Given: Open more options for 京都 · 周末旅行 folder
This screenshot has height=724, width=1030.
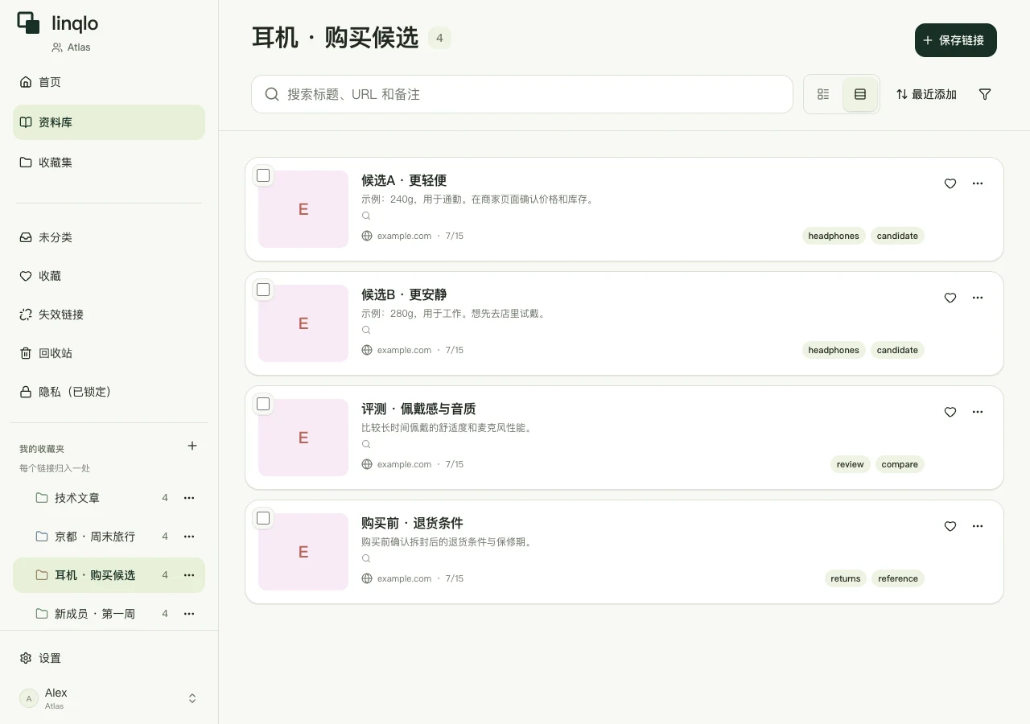Looking at the screenshot, I should [189, 537].
